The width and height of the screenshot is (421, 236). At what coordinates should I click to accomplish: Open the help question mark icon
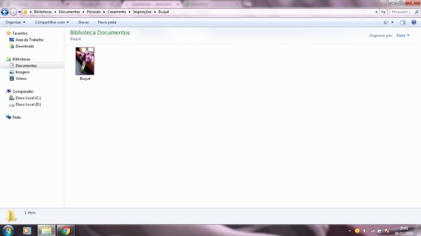pyautogui.click(x=414, y=22)
